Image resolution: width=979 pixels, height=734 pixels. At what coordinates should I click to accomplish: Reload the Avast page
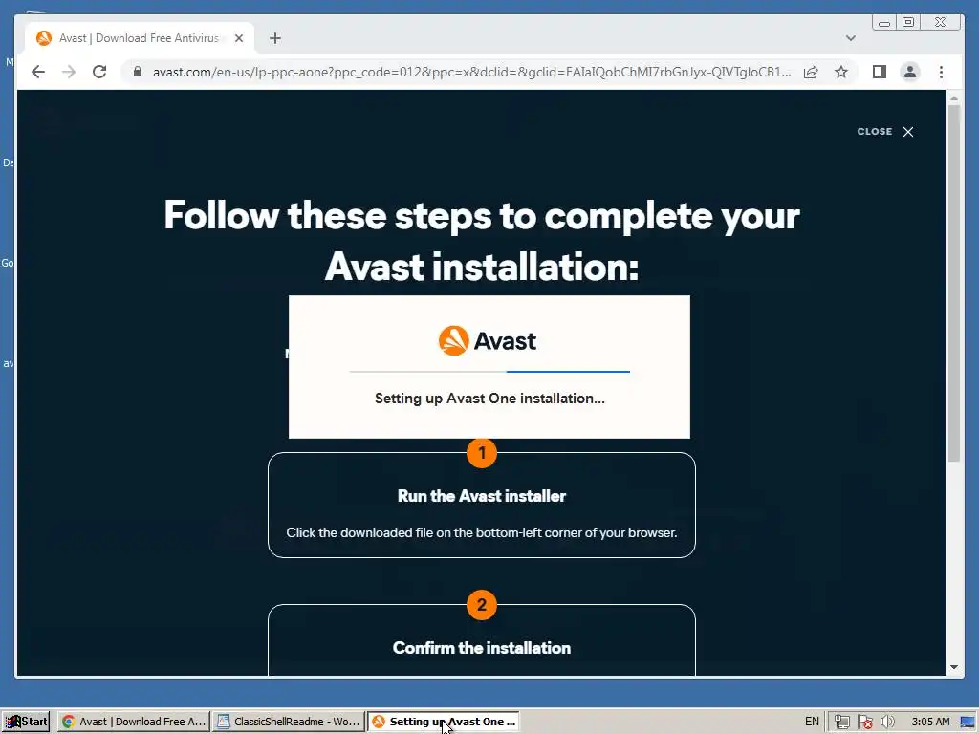coord(99,72)
